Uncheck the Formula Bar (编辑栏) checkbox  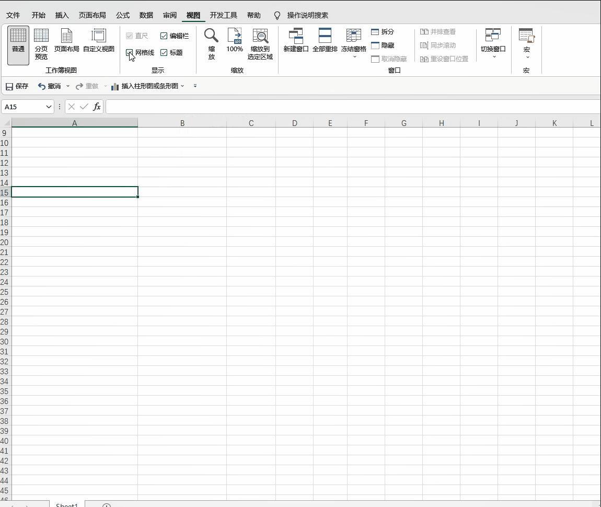coord(164,36)
